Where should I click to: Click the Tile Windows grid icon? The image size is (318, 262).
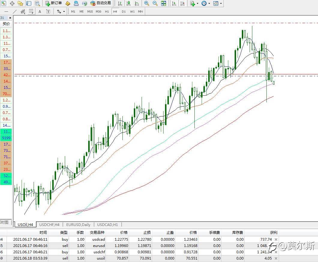[x=163, y=3]
